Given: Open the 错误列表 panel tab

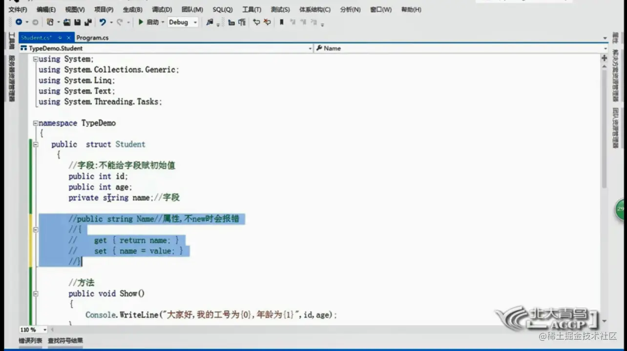Looking at the screenshot, I should pyautogui.click(x=30, y=341).
